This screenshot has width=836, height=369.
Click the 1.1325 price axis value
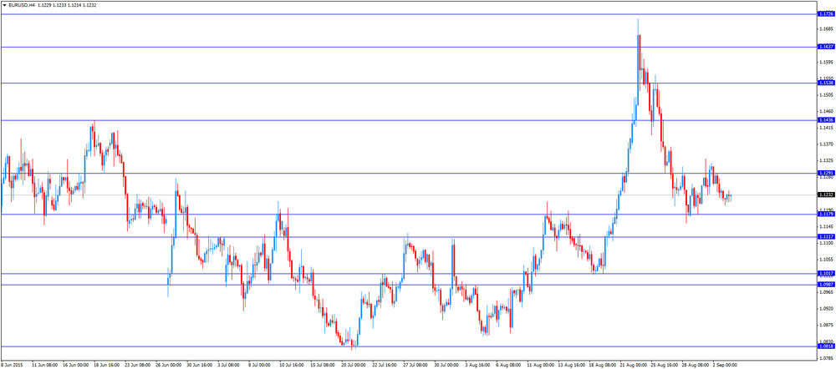tap(825, 161)
